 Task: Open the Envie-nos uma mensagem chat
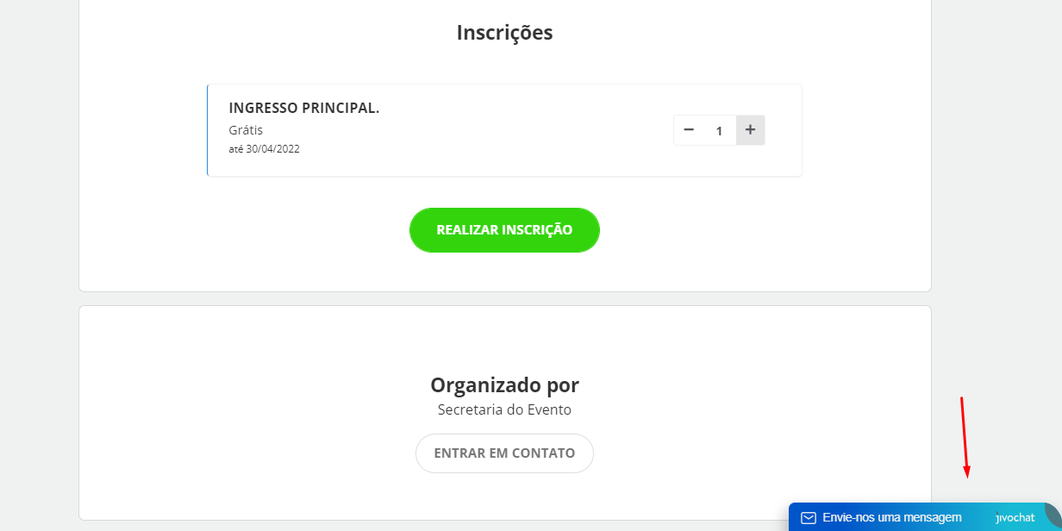coord(891,518)
